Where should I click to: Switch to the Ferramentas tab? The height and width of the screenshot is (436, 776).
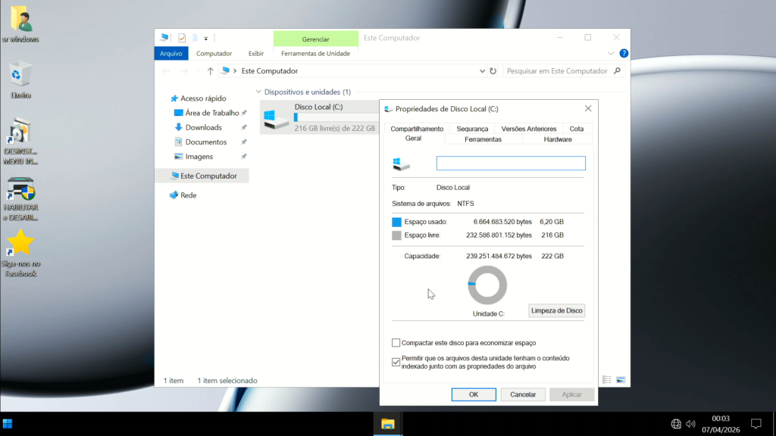coord(483,139)
